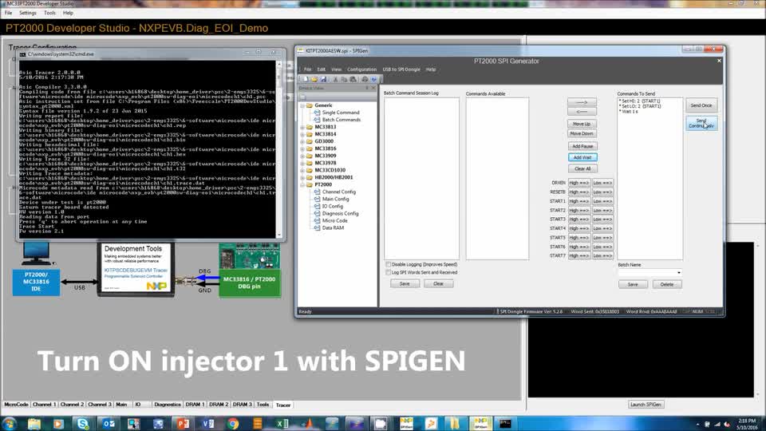This screenshot has height=431, width=766.
Task: Click the Send Once button
Action: pyautogui.click(x=701, y=105)
